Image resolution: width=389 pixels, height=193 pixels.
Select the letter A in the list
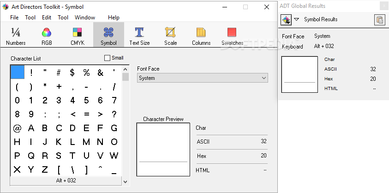pyautogui.click(x=31, y=128)
